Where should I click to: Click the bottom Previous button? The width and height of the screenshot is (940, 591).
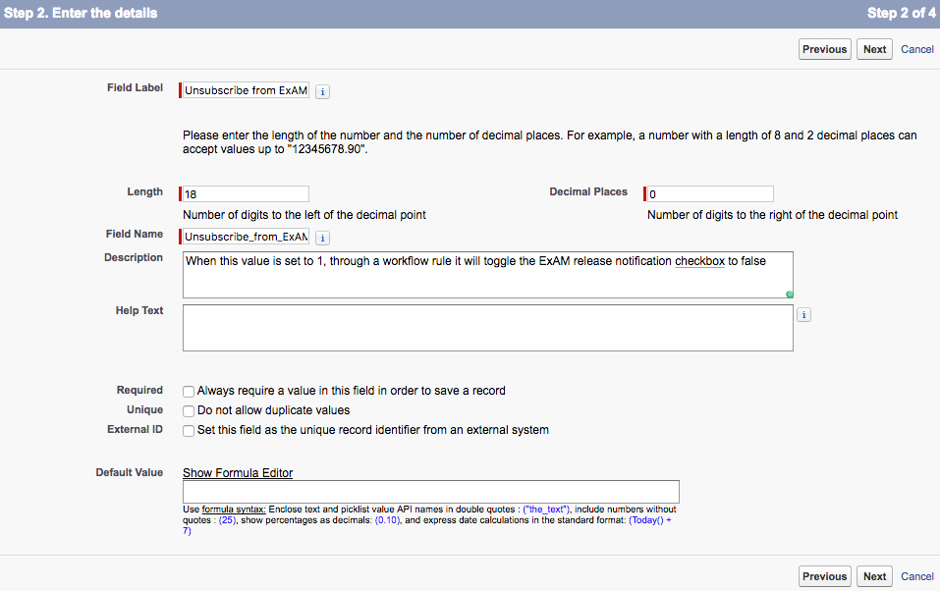(x=825, y=576)
